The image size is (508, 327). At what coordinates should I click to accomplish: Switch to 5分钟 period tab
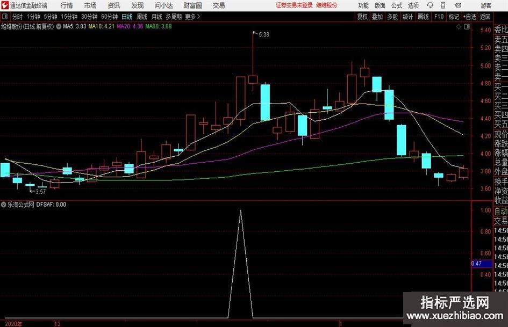pyautogui.click(x=51, y=17)
